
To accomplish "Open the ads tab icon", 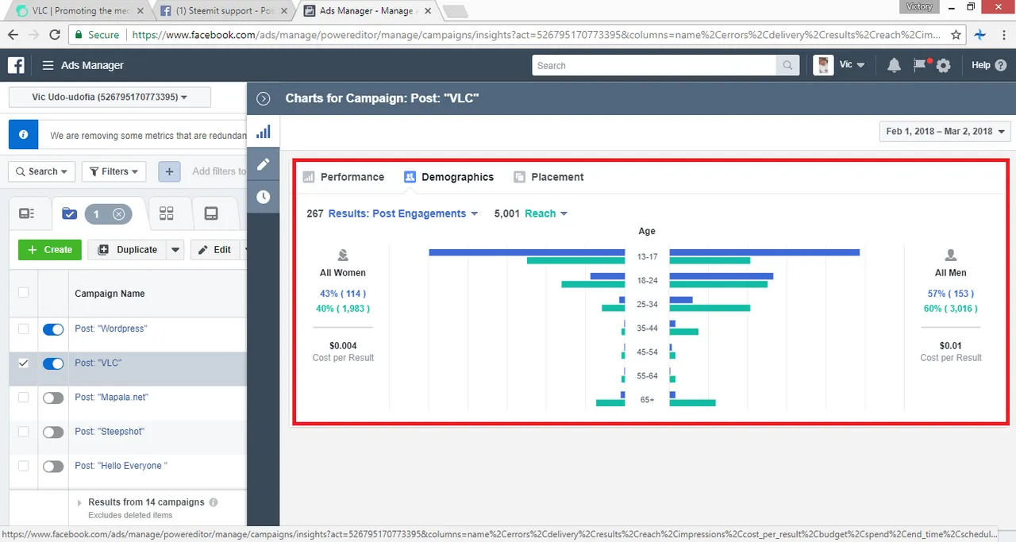I will point(211,213).
